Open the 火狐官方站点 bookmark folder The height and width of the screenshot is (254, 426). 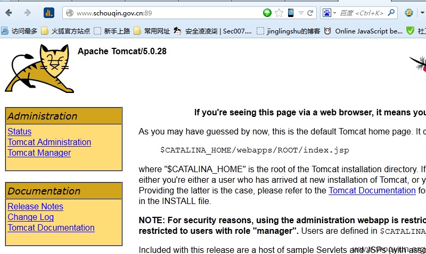[x=65, y=31]
